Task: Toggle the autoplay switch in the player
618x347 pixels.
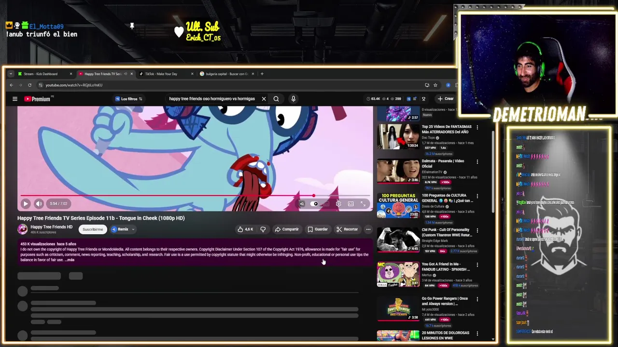Action: (315, 204)
